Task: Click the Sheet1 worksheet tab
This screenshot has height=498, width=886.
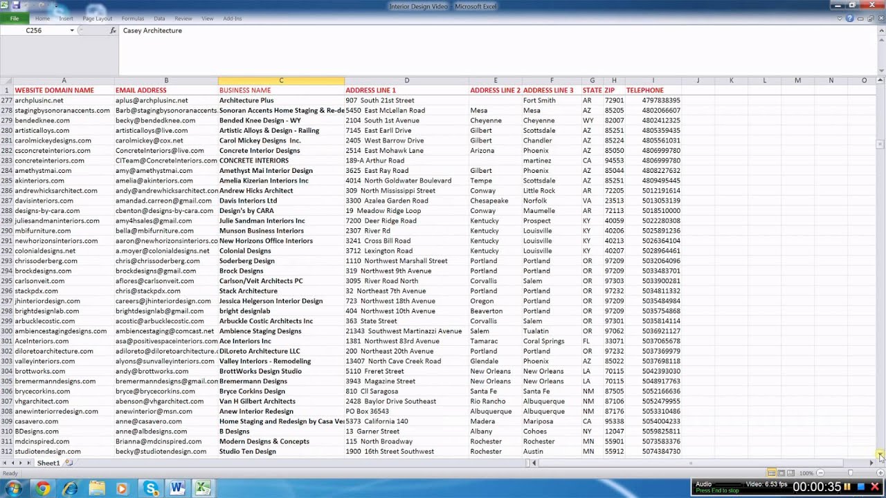Action: (48, 463)
